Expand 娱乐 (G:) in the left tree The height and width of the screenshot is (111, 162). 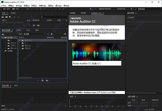pyautogui.click(x=5, y=48)
